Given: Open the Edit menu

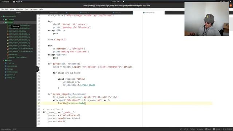Looking at the screenshot, I should (x=7, y=9).
